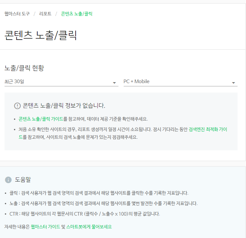Open the 콘텐츠 노출/클릭 가이드 link
The image size is (246, 238).
tap(41, 119)
